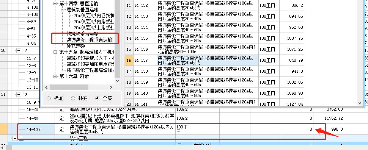
Task: Select tree item 20m(6层)以内塔式起
Action: 94,22
